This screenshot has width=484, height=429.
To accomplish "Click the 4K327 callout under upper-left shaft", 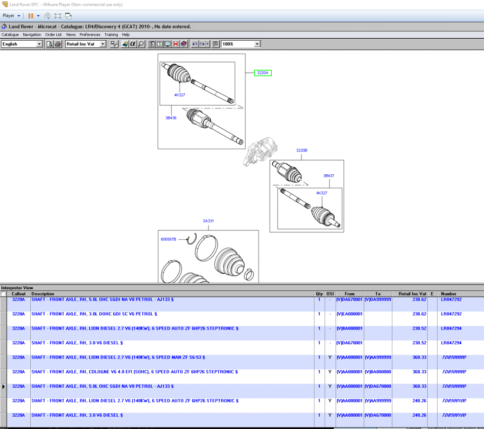I will click(x=180, y=95).
